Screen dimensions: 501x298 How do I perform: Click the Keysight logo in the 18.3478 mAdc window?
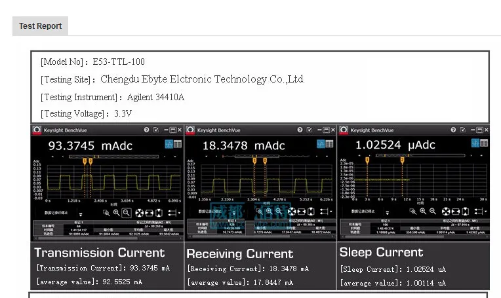[x=190, y=130]
